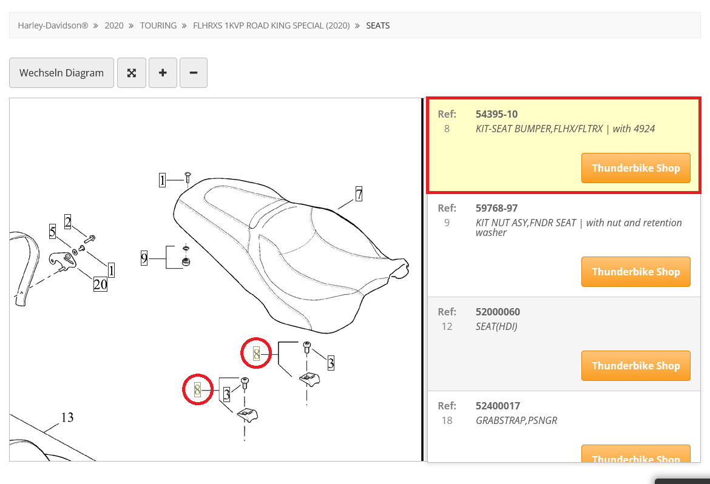Click diagram callout 13 label
The width and height of the screenshot is (710, 484).
67,417
